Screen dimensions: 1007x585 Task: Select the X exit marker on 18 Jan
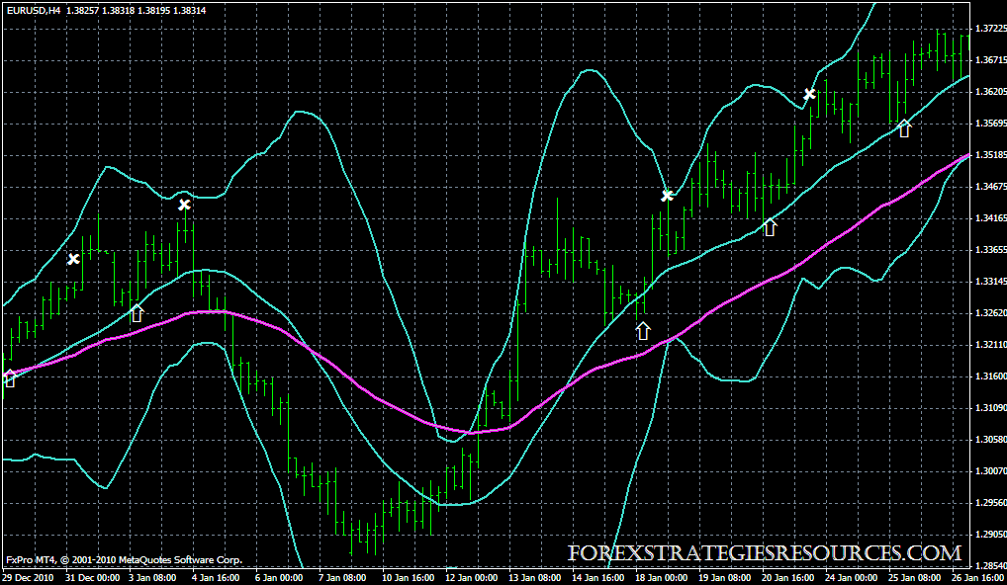tap(668, 196)
